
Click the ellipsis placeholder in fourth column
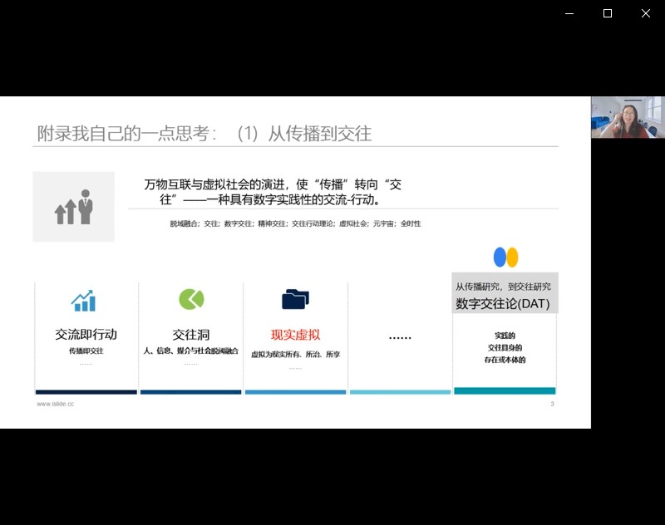click(x=400, y=337)
